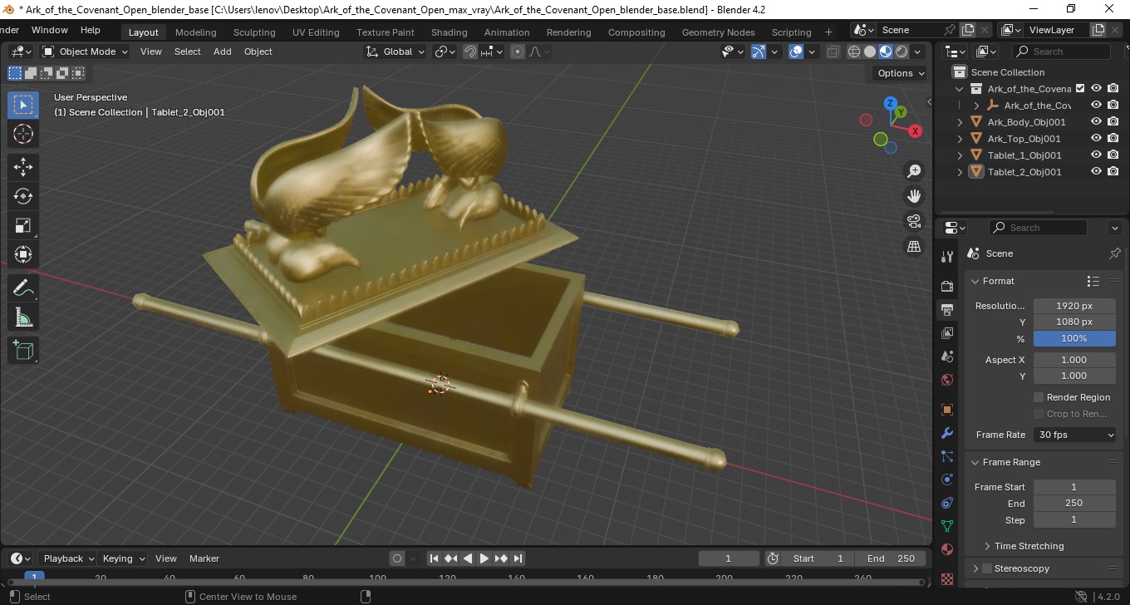Open the Modifiers properties tab
This screenshot has height=605, width=1130.
946,433
